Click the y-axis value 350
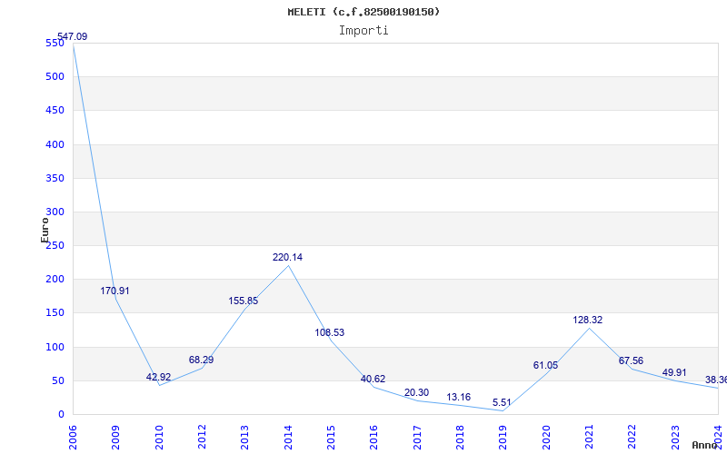Image resolution: width=727 pixels, height=454 pixels. click(x=55, y=178)
